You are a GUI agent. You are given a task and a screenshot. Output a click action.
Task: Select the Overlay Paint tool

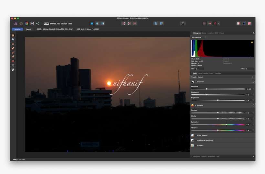click(x=13, y=53)
